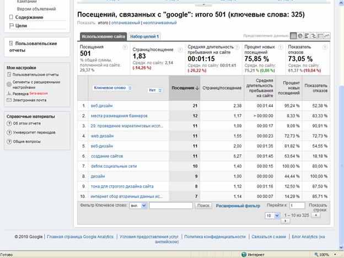
Task: Switch to the performance bars view icon
Action: click(307, 36)
